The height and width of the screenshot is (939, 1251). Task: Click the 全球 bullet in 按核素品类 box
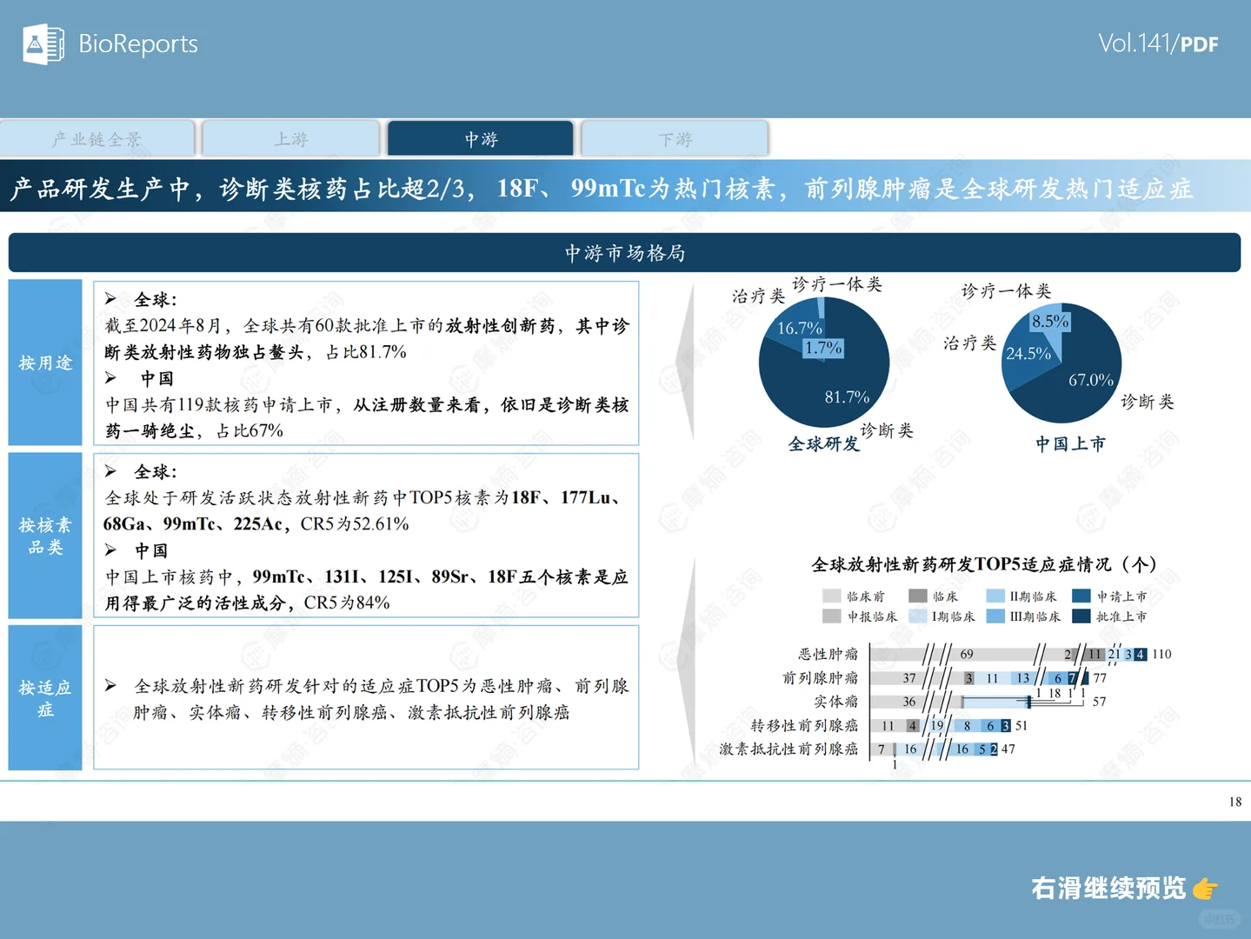(x=155, y=472)
